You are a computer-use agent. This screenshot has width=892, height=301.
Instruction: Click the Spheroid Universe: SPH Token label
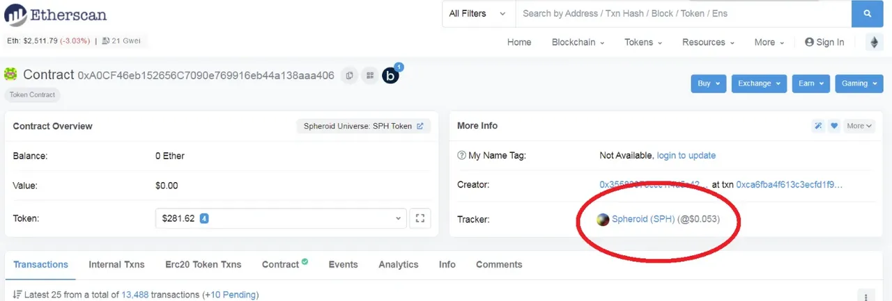pyautogui.click(x=357, y=127)
